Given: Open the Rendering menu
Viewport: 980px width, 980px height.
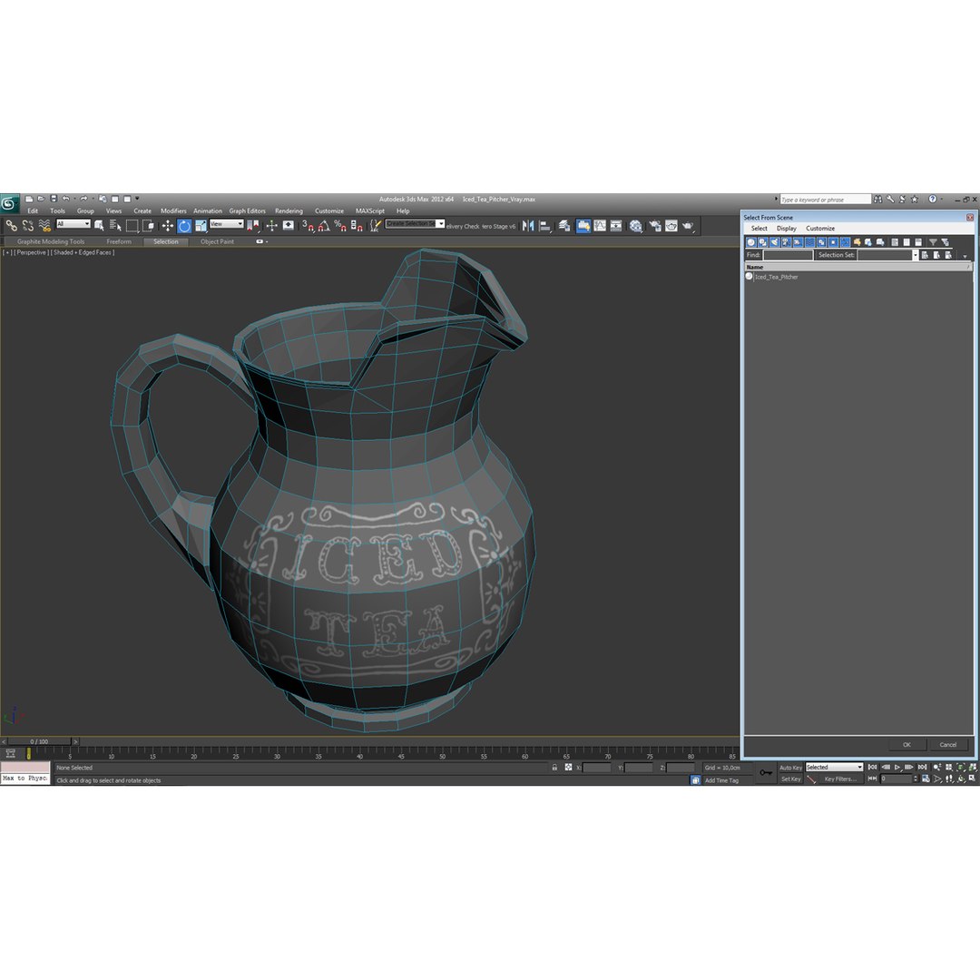Looking at the screenshot, I should tap(289, 211).
